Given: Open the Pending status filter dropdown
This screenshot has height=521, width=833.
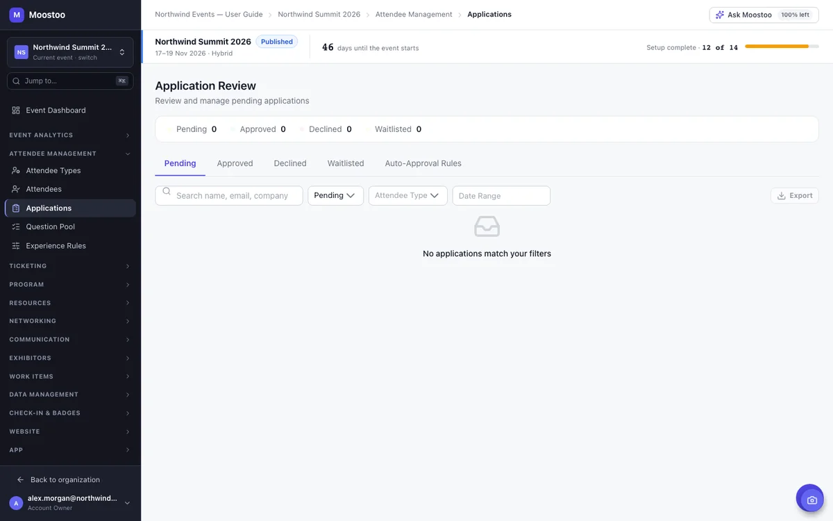Looking at the screenshot, I should click(335, 196).
